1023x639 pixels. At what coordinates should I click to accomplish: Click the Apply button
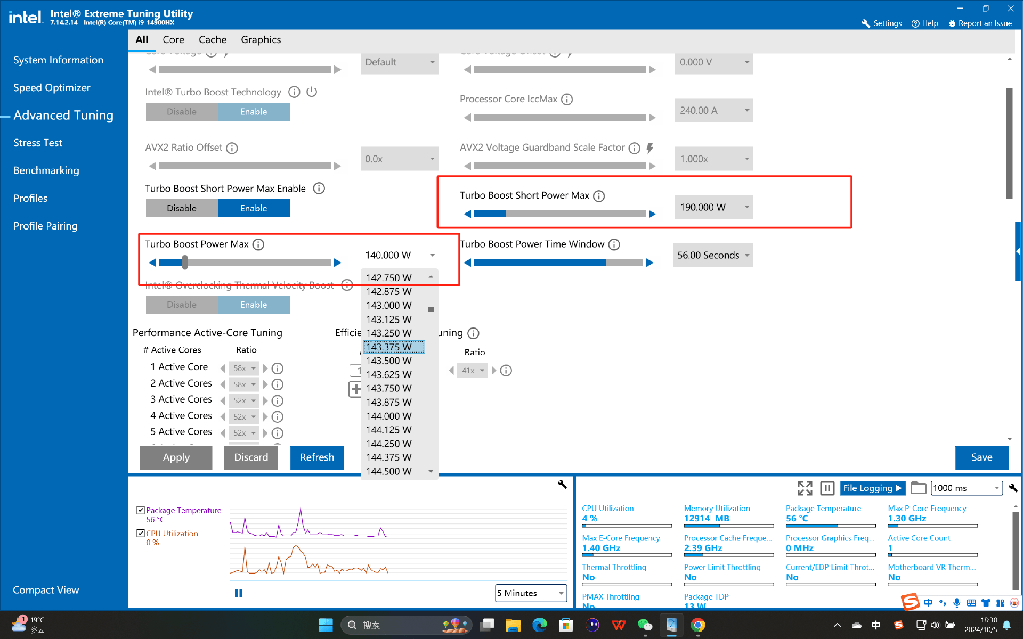pyautogui.click(x=176, y=457)
